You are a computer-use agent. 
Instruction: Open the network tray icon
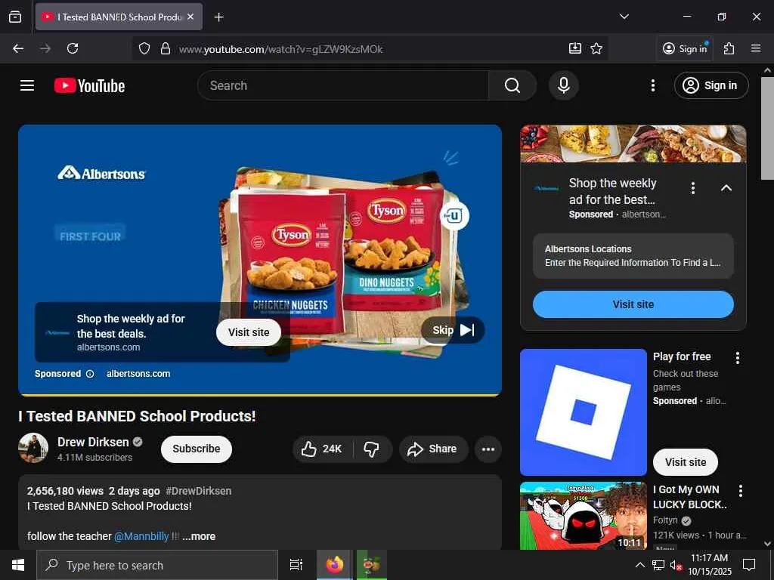tap(658, 565)
